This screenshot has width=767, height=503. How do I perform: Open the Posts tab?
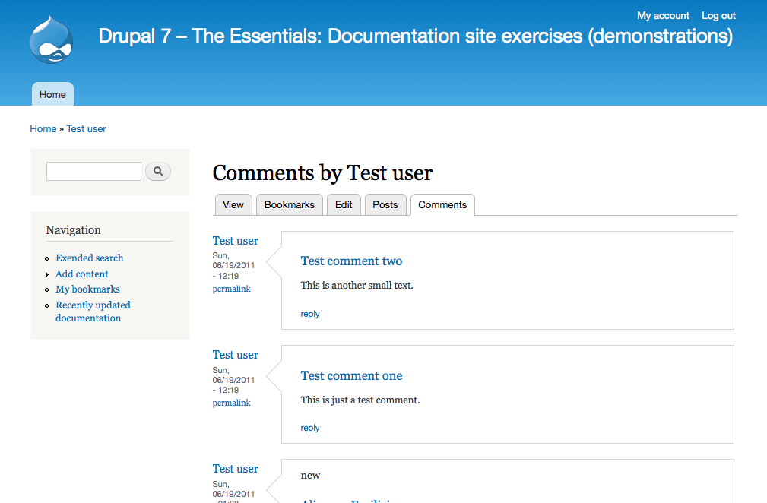pos(385,204)
